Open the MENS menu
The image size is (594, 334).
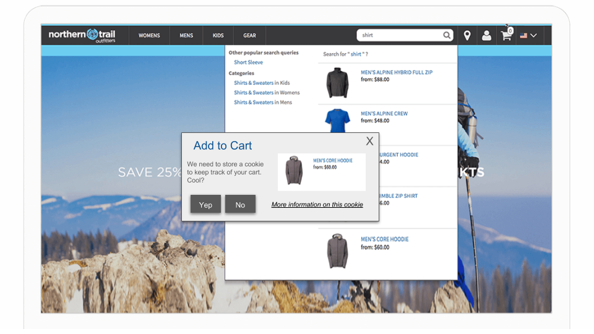point(186,36)
